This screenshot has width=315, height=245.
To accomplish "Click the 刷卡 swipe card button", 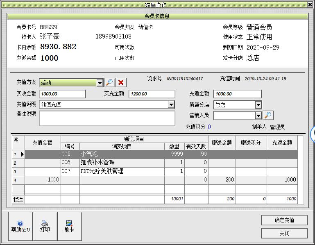I will tap(70, 226).
